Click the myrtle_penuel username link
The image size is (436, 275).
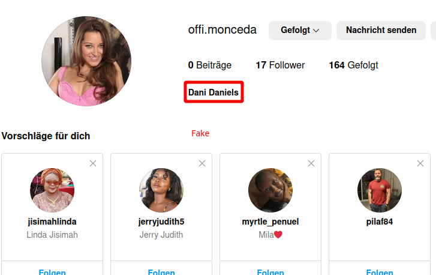[x=270, y=222]
